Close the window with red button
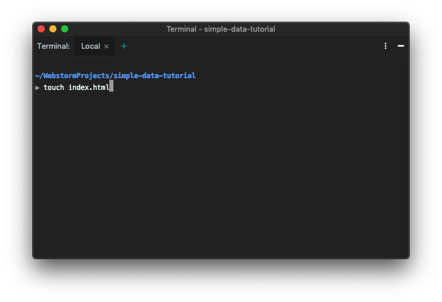Image resolution: width=442 pixels, height=302 pixels. pyautogui.click(x=41, y=29)
